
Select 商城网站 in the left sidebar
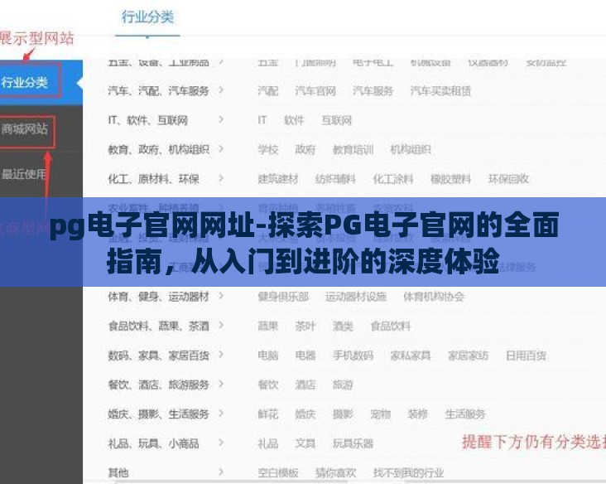coord(24,128)
